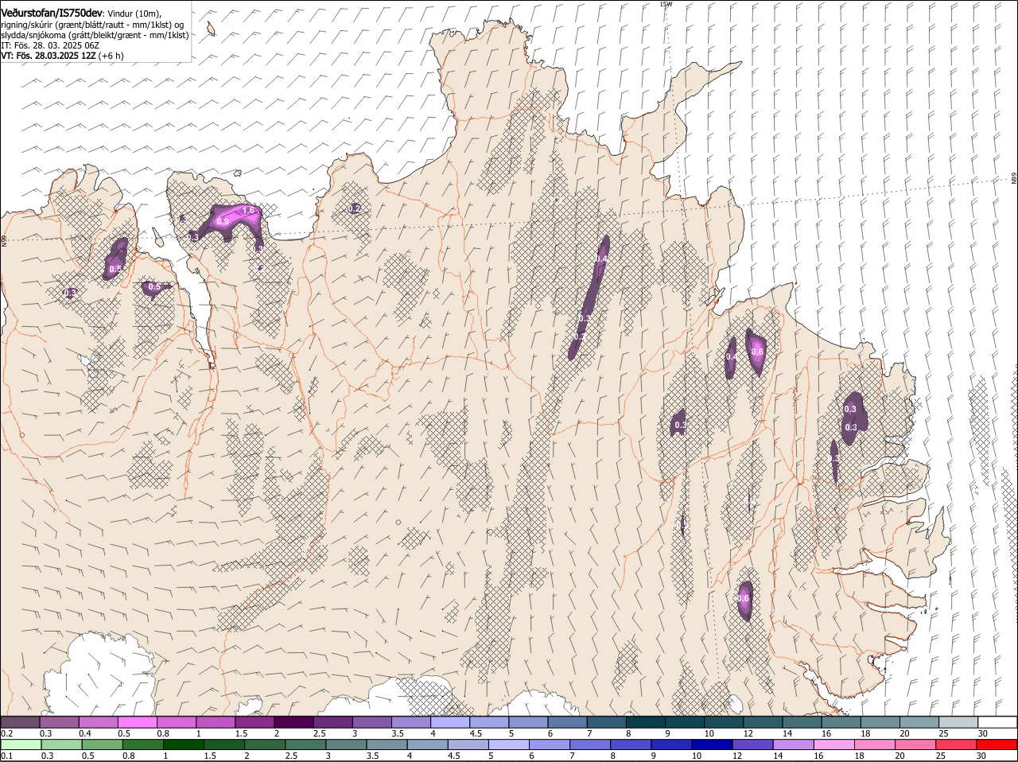Click the 'VT: Fös. 28.03.2025 12Z (+6 h)' line

pyautogui.click(x=62, y=56)
